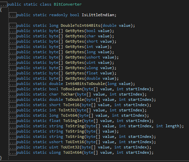Expand collapsed block before ToInt32 method
The image size is (189, 162).
click(x=13, y=110)
